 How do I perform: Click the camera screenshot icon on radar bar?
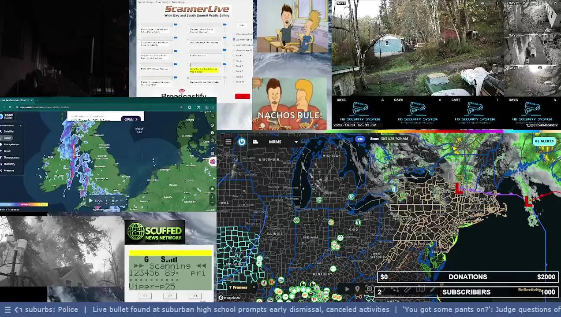click(369, 289)
